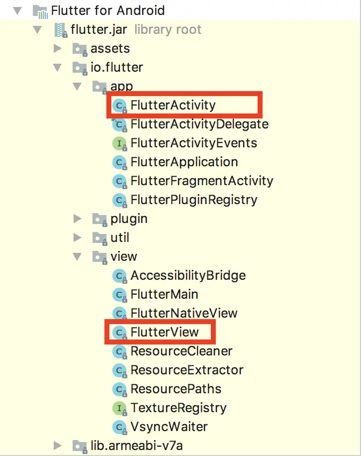
Task: Click the FlutterActivity class icon
Action: pyautogui.click(x=119, y=106)
